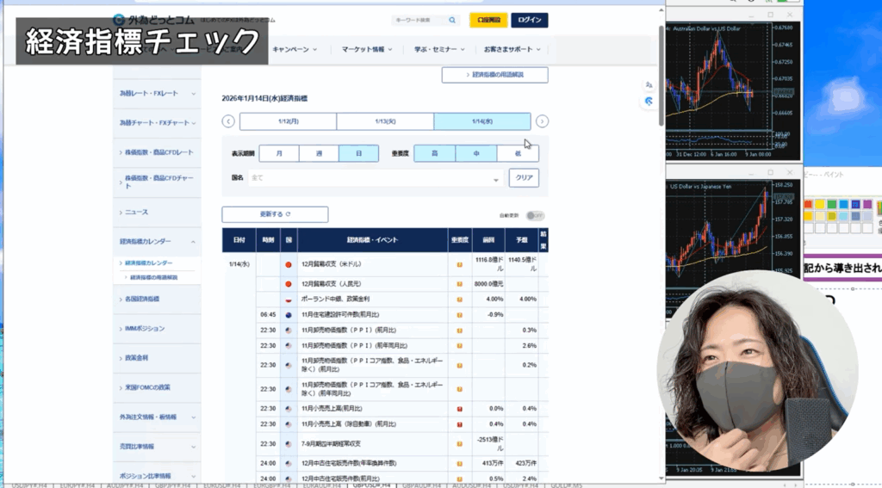
Task: Pick the green color swatch in Paint
Action: click(x=833, y=205)
